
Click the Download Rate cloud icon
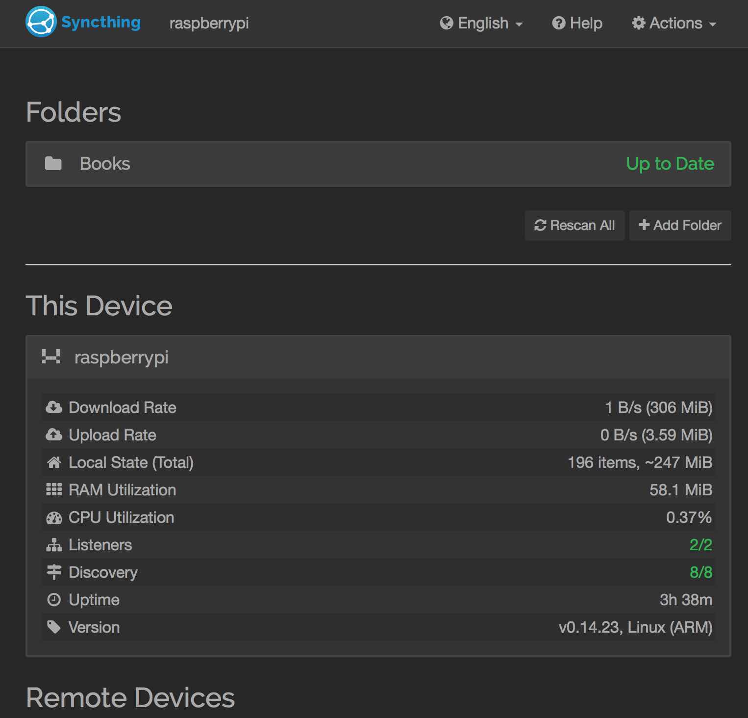54,407
